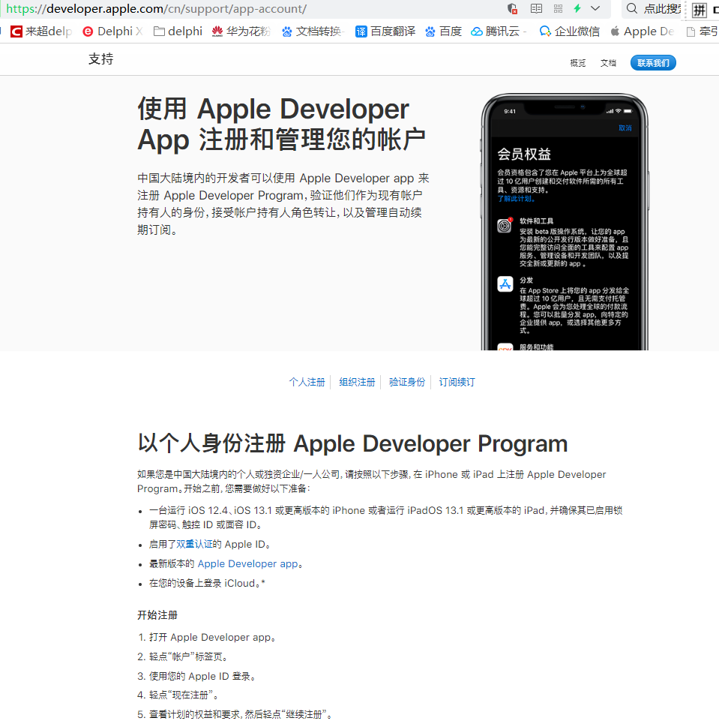Click the App Store icon in phone image

pyautogui.click(x=505, y=284)
